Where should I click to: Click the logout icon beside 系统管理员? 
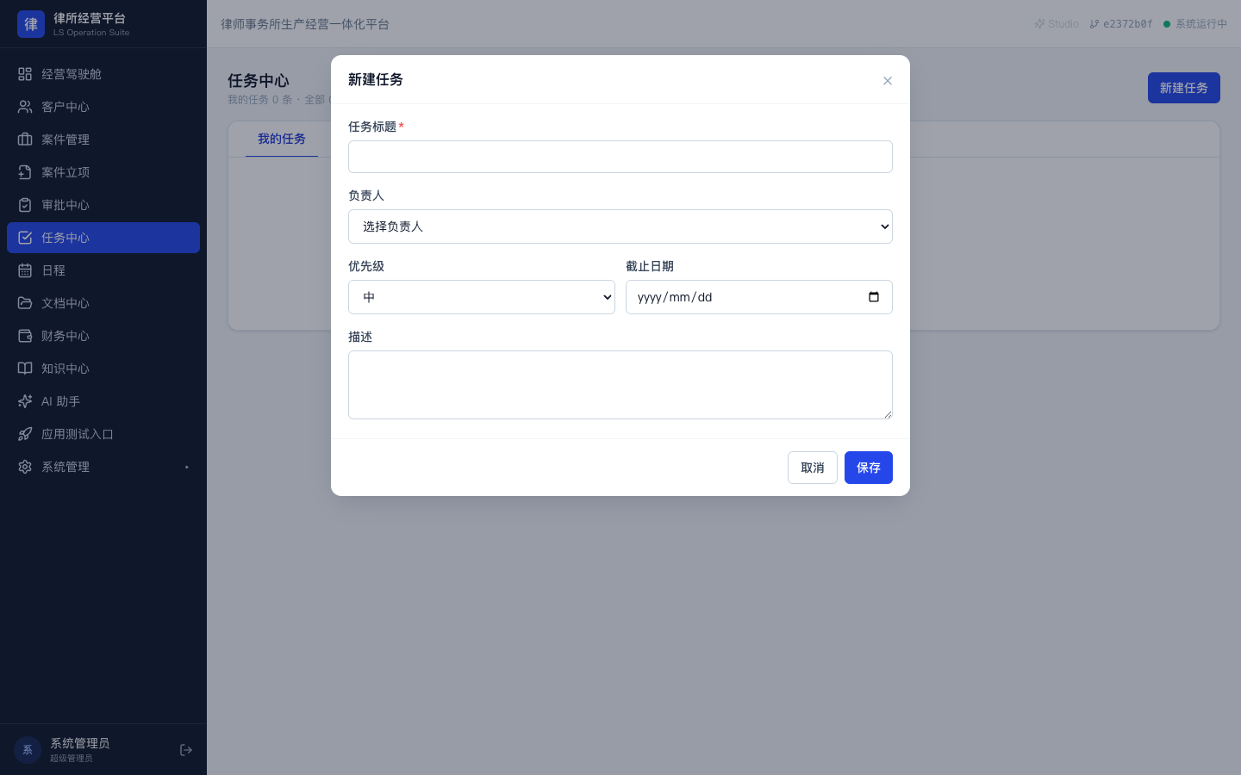(186, 750)
